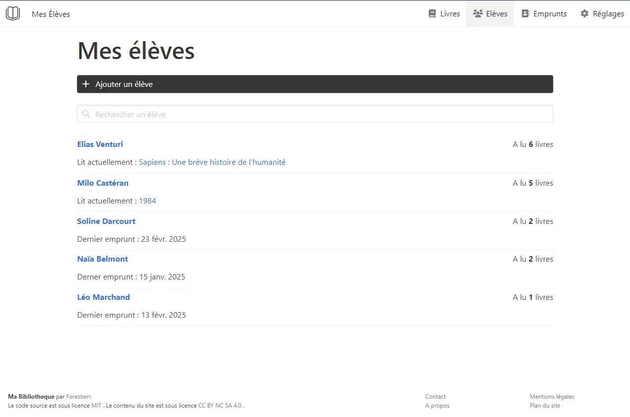
Task: Open Naïa Belmont's profile
Action: click(x=103, y=259)
